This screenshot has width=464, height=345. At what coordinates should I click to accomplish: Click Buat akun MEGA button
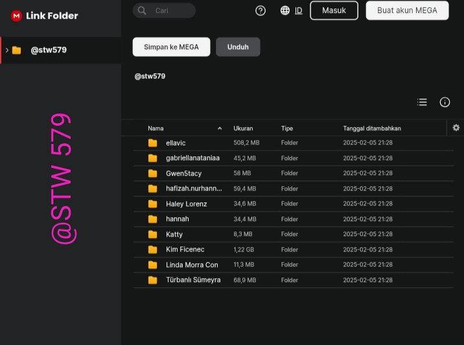click(x=407, y=10)
